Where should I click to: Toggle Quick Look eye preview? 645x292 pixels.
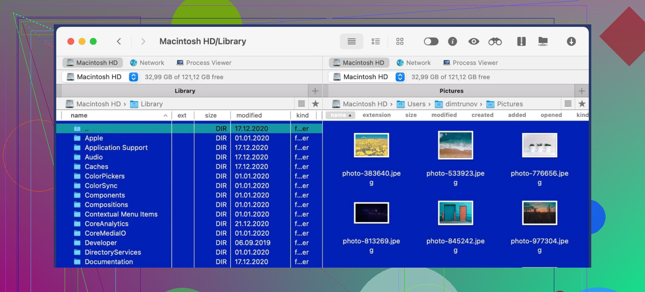[474, 42]
